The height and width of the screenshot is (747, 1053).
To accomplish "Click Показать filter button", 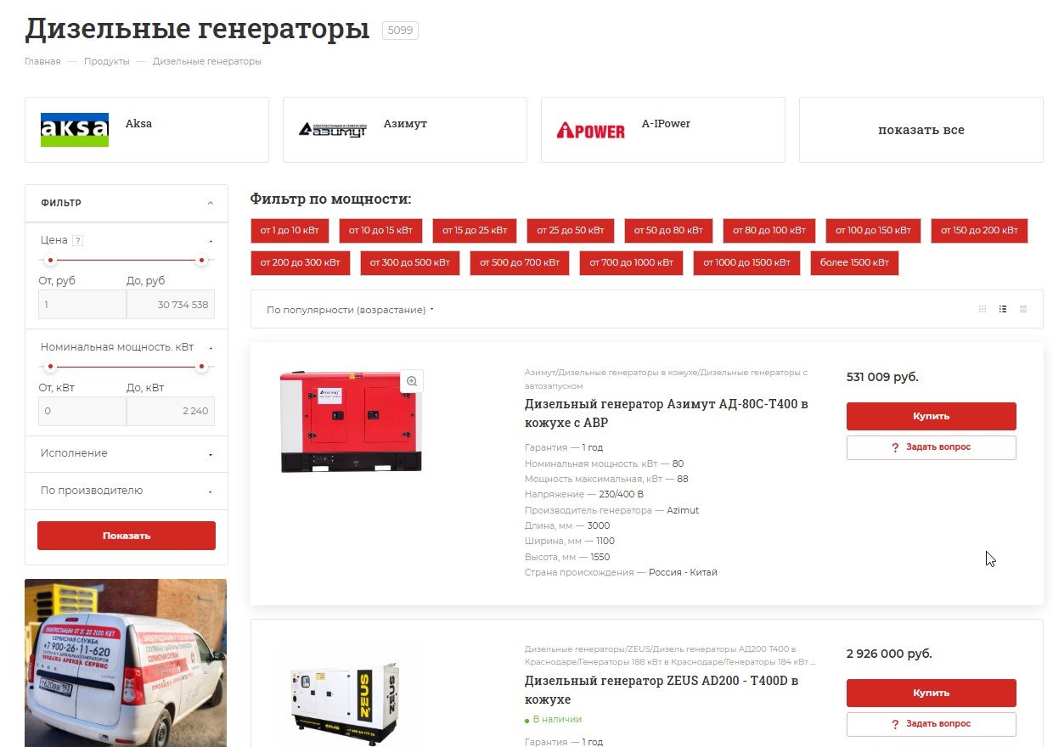I will 127,536.
